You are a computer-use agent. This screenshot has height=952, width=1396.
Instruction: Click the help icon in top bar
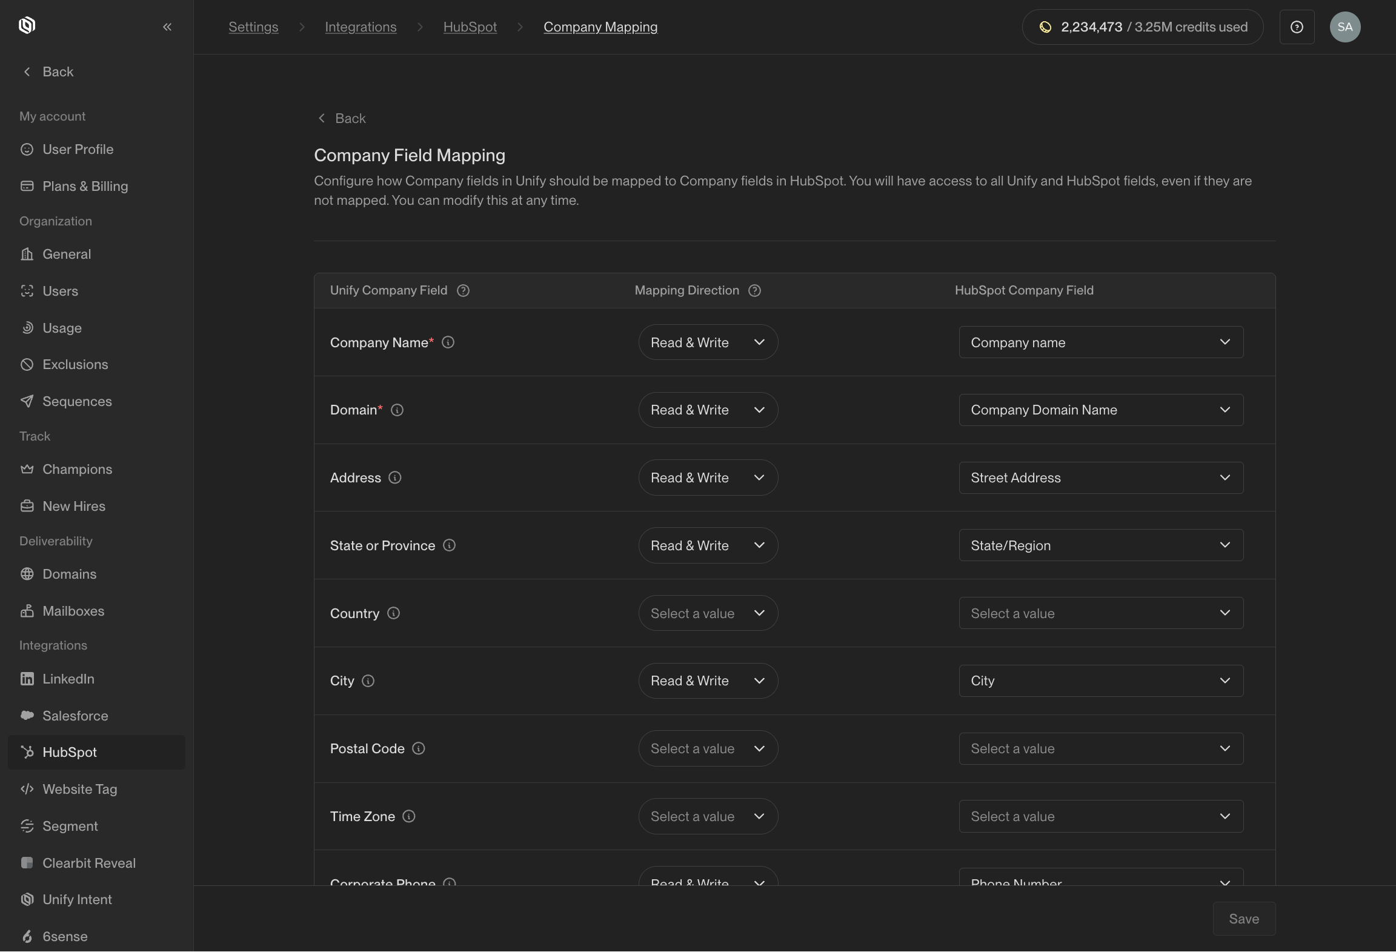click(1297, 27)
